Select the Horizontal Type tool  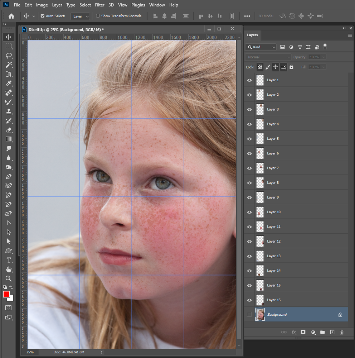[x=9, y=260]
